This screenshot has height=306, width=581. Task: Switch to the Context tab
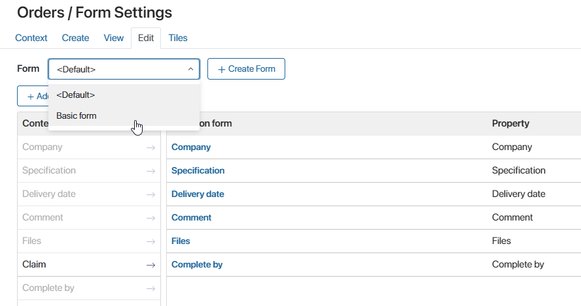(x=31, y=38)
